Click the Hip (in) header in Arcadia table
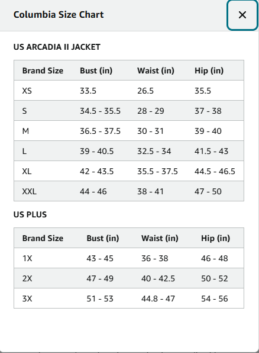The width and height of the screenshot is (259, 353). click(x=209, y=70)
